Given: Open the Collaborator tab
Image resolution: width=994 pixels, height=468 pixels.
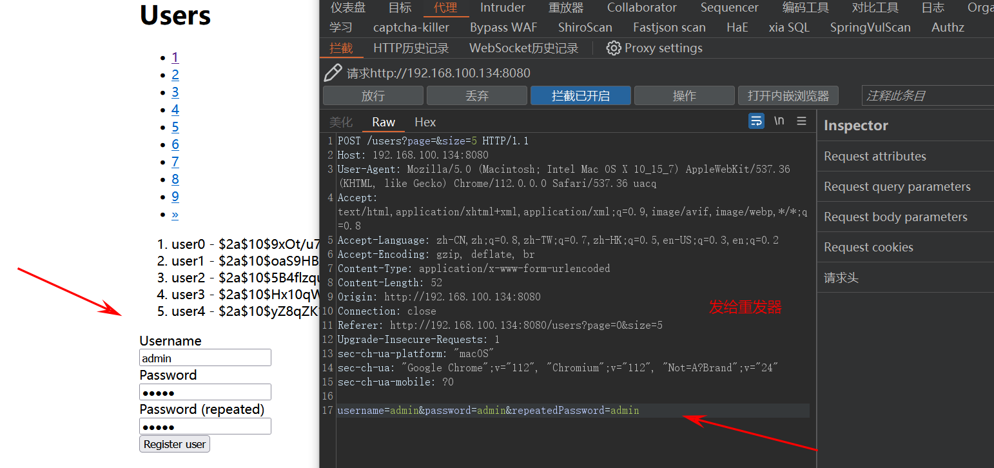Looking at the screenshot, I should point(642,8).
